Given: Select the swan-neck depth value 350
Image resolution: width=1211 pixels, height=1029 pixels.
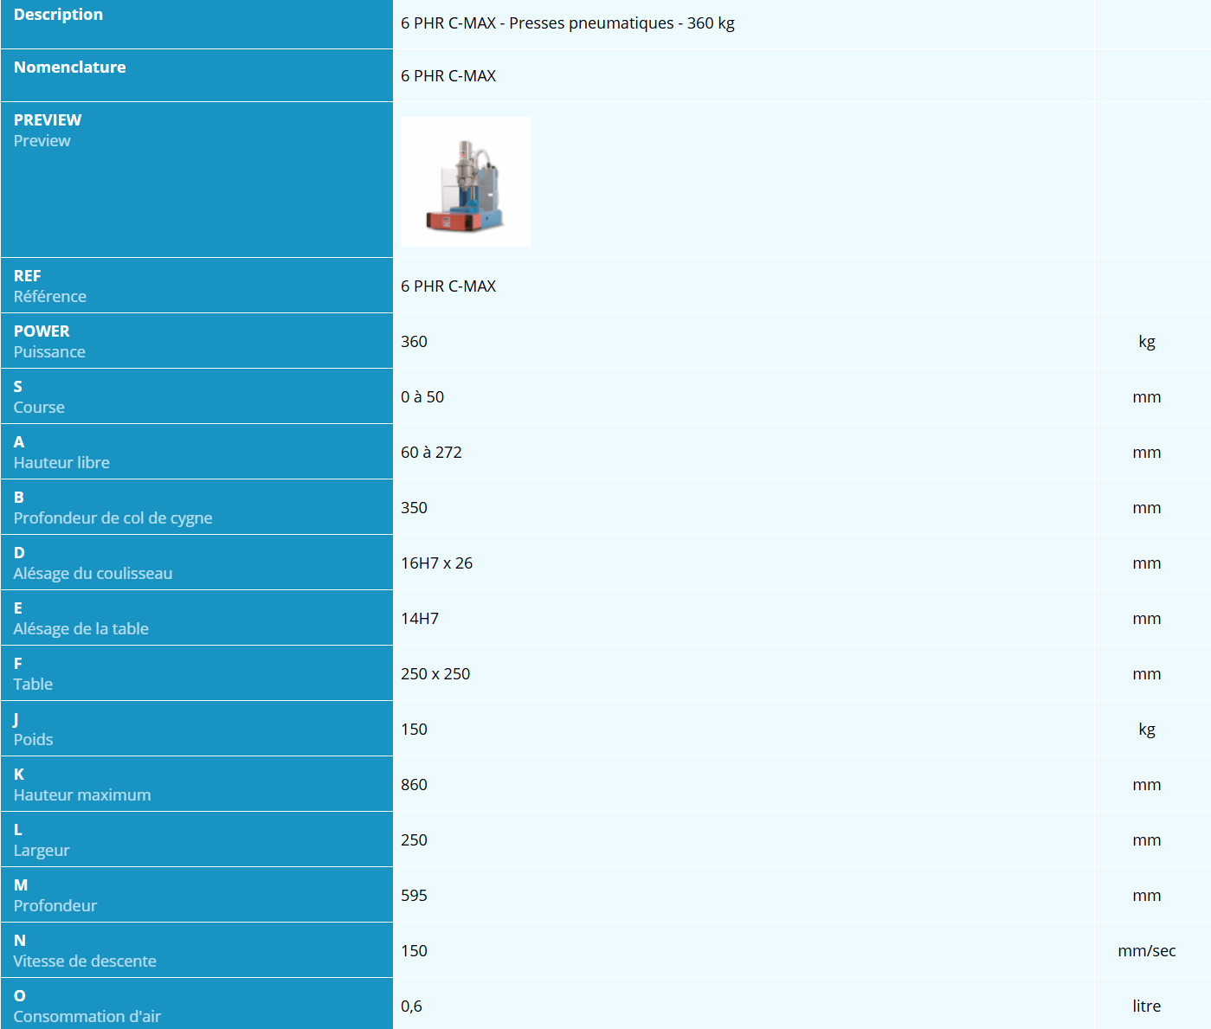Looking at the screenshot, I should click(414, 508).
